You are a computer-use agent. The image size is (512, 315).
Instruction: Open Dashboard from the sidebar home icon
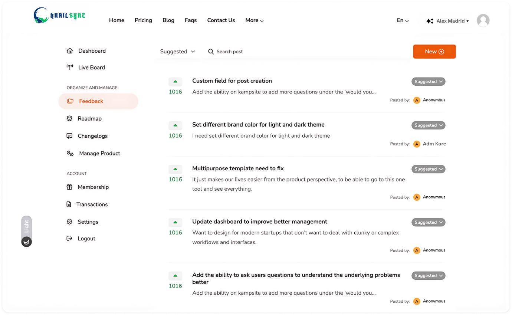point(70,51)
